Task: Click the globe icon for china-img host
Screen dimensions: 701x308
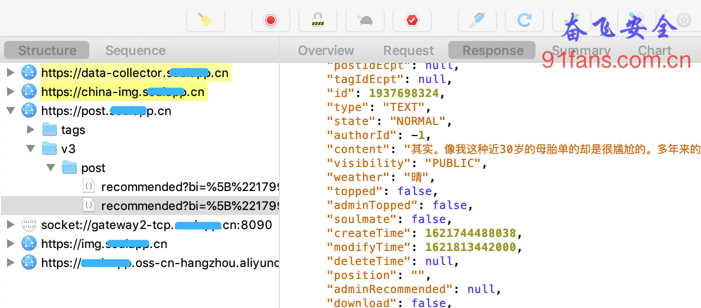Action: coord(29,92)
